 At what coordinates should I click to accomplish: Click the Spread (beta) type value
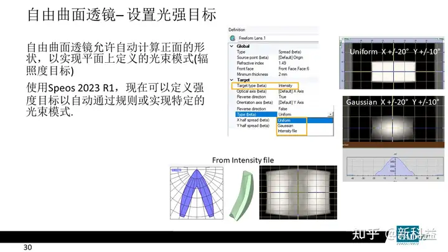click(290, 52)
